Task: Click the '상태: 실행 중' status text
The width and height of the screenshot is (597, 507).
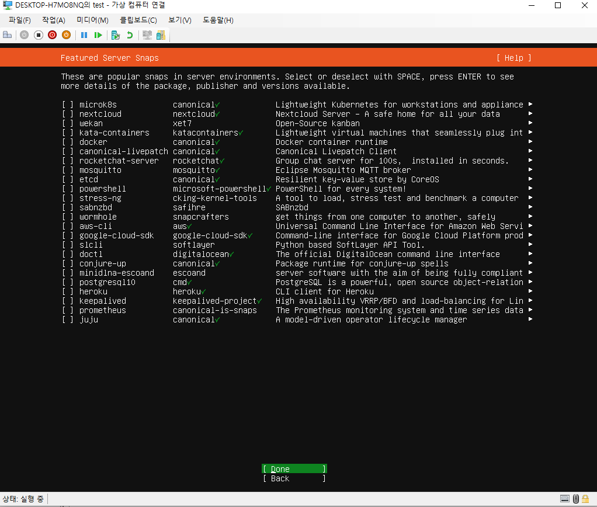Action: point(23,499)
